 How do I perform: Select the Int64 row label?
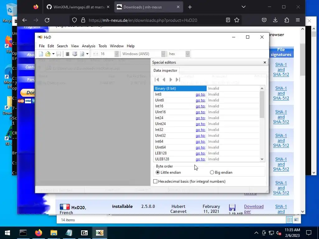tap(159, 142)
